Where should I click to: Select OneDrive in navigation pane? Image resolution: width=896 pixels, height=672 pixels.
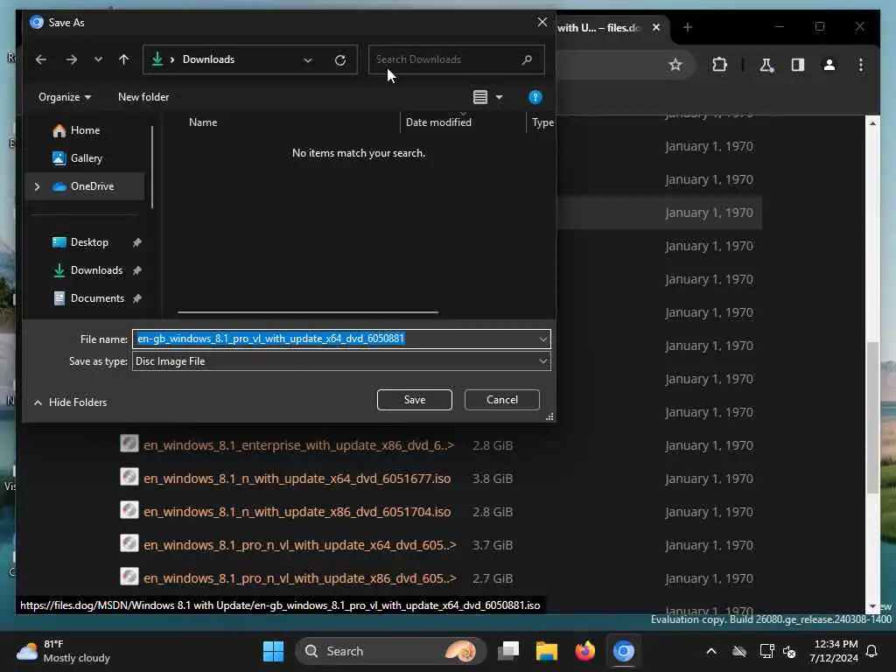coord(91,186)
